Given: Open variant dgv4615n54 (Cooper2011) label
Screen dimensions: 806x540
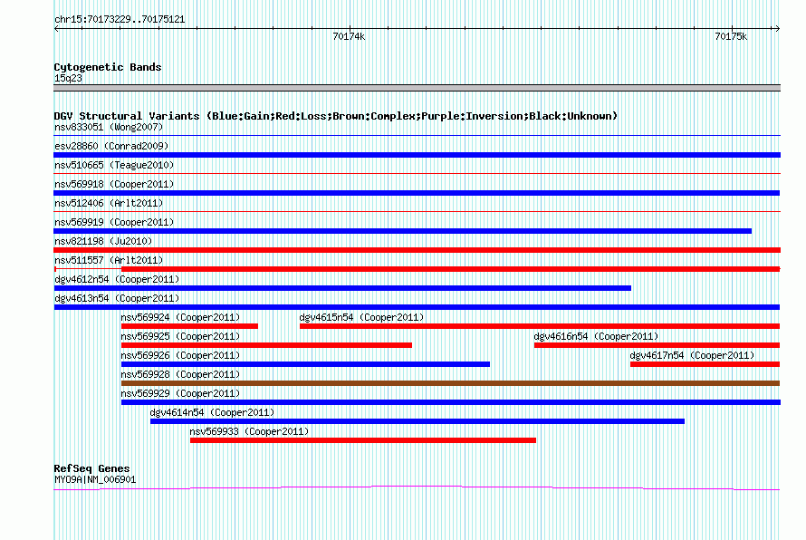Looking at the screenshot, I should (x=361, y=317).
